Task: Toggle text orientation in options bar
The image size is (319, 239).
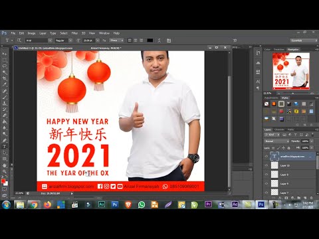Action: pyautogui.click(x=19, y=40)
